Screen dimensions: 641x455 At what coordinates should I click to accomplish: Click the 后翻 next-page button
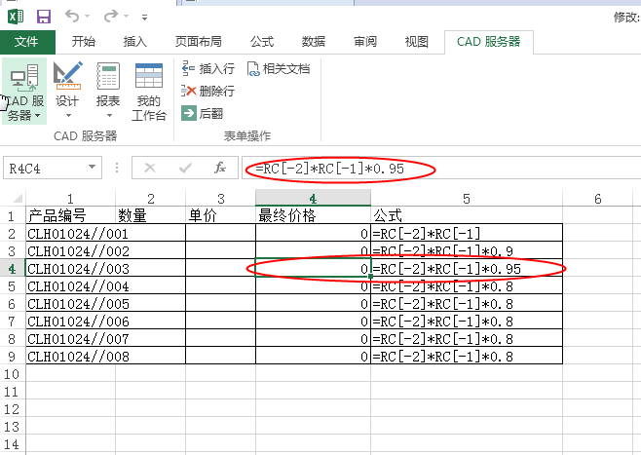[x=202, y=113]
